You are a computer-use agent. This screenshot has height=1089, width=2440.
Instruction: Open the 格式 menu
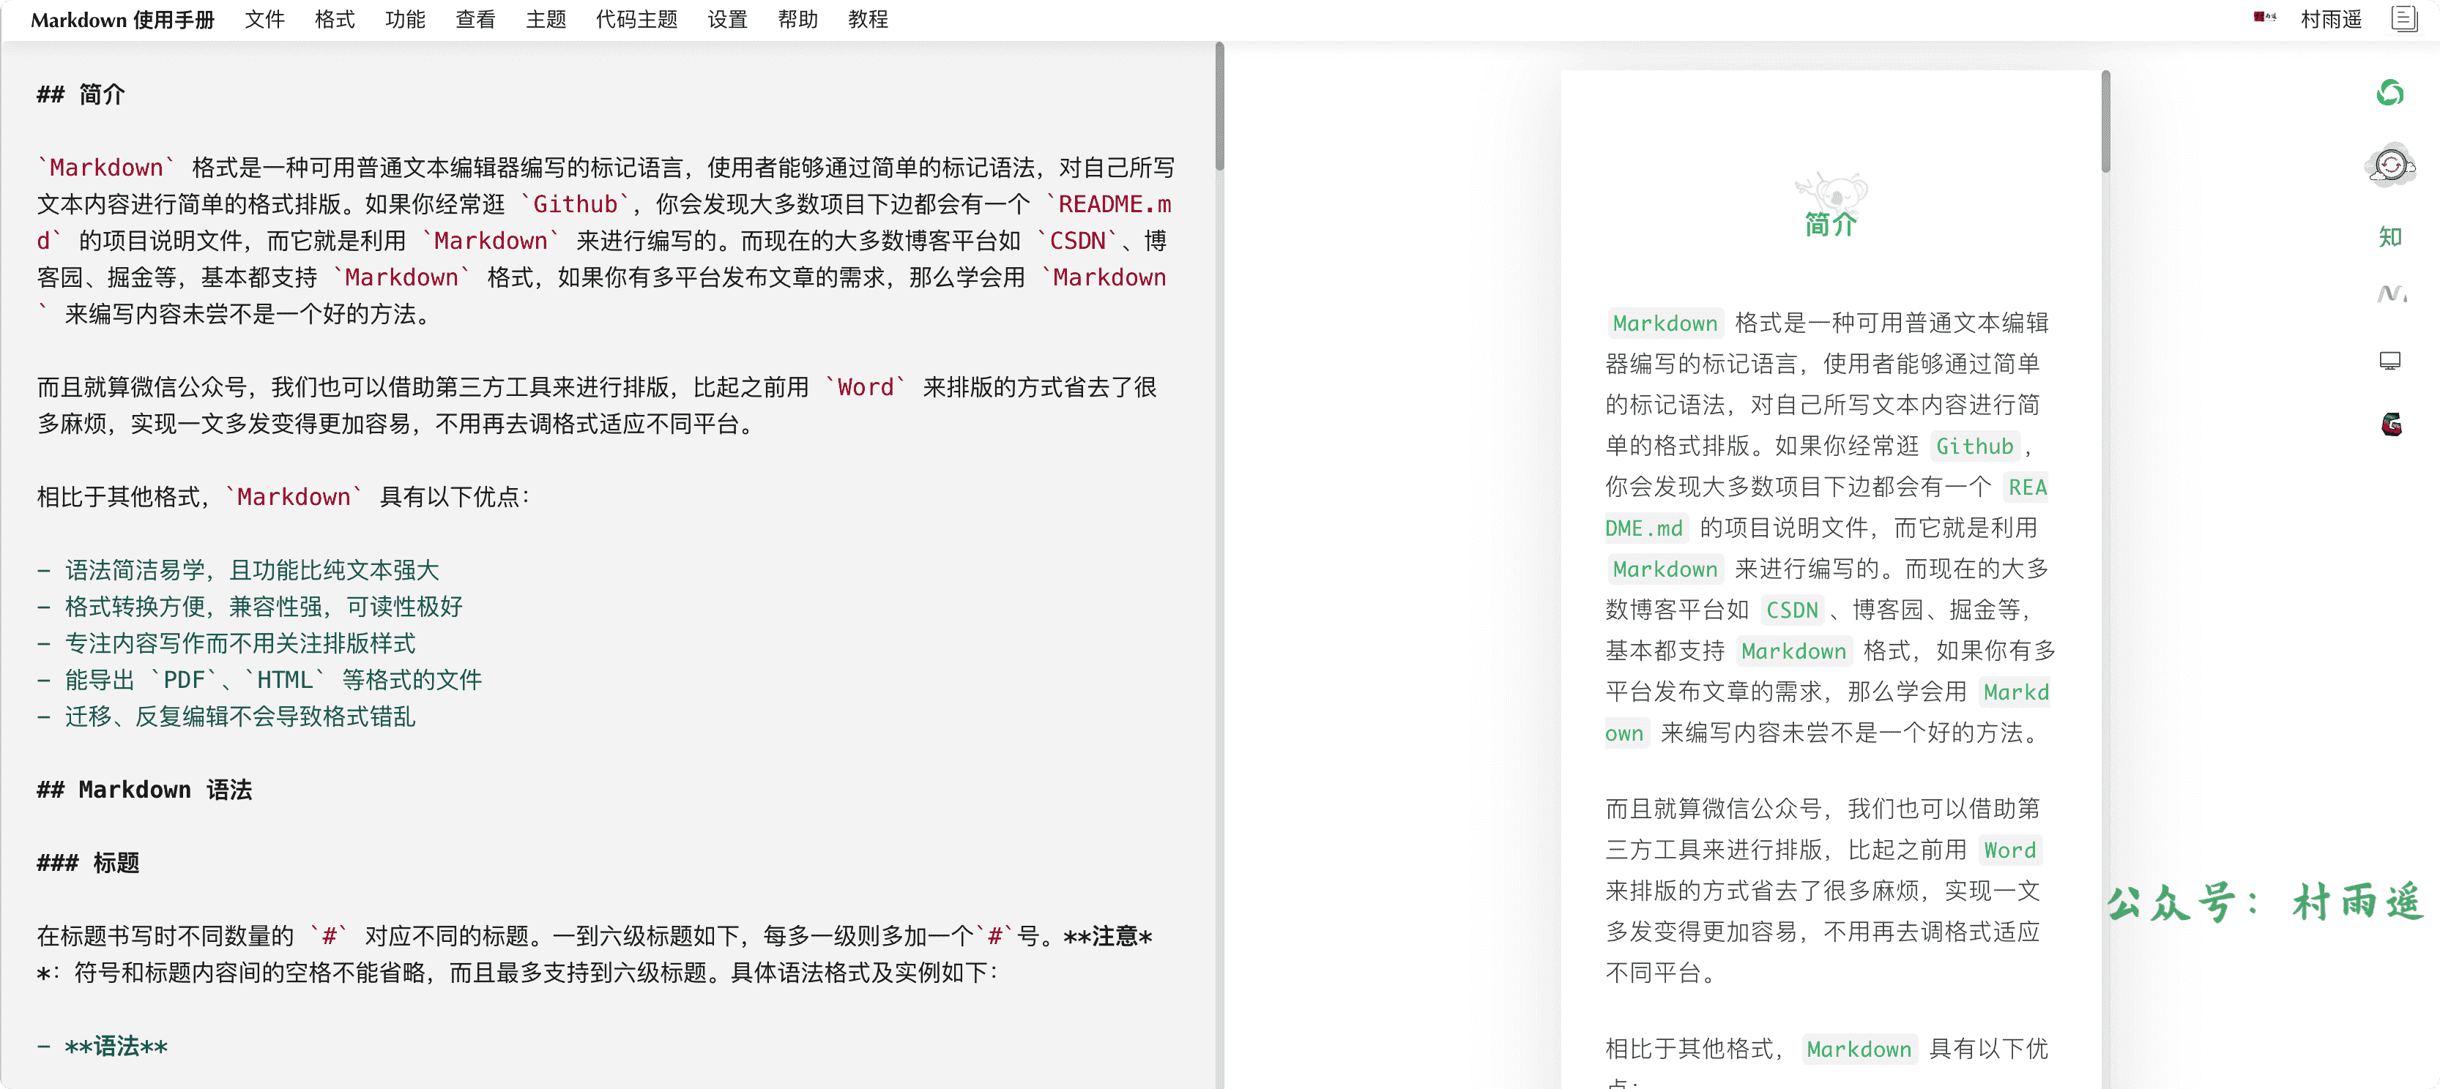[335, 19]
